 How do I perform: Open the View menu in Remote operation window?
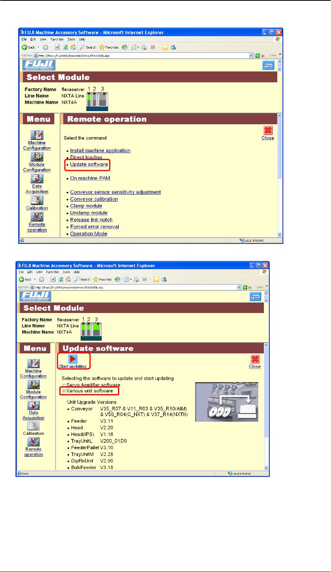pos(43,39)
